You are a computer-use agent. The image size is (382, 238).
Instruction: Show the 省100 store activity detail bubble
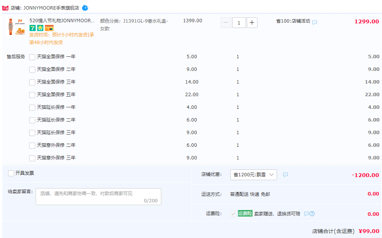[315, 22]
